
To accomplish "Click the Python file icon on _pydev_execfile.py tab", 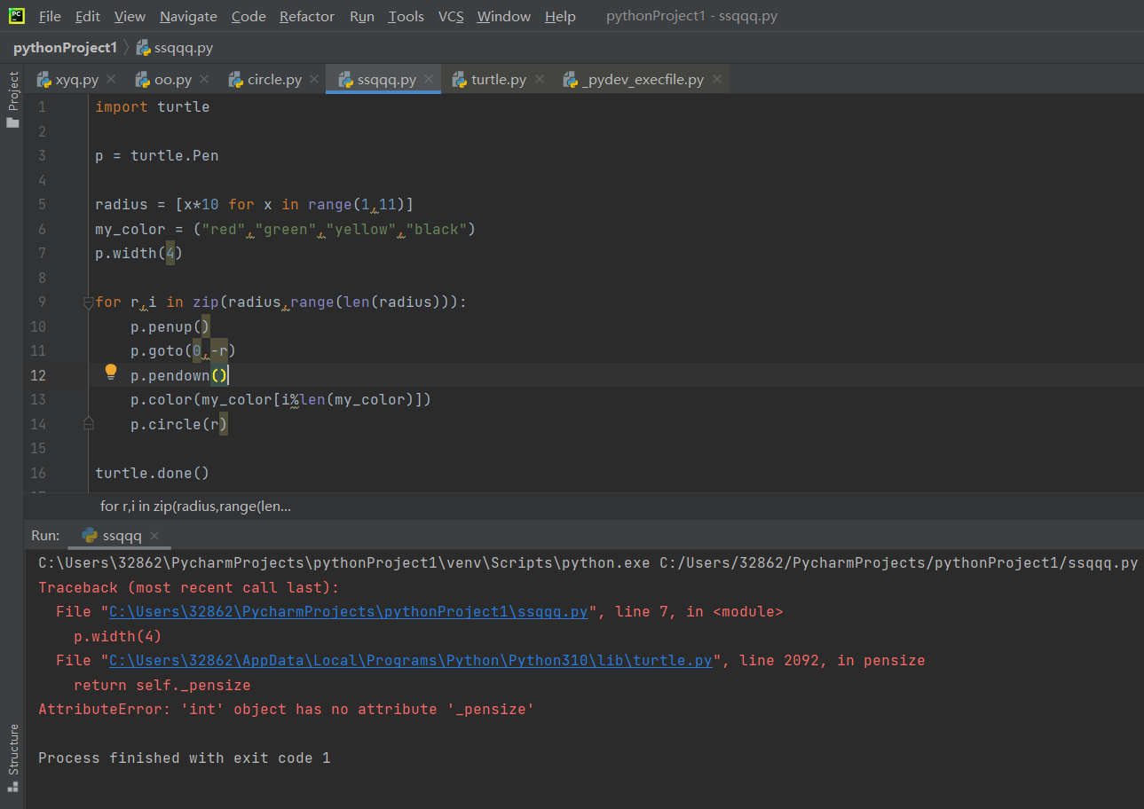I will click(x=570, y=79).
